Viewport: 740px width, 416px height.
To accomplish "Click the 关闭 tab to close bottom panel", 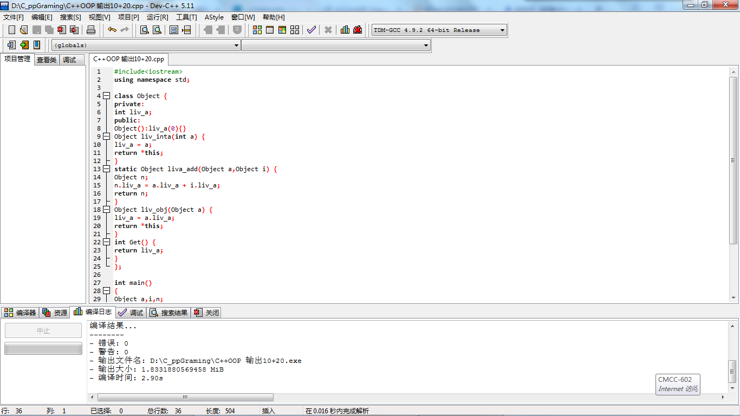I will point(206,313).
